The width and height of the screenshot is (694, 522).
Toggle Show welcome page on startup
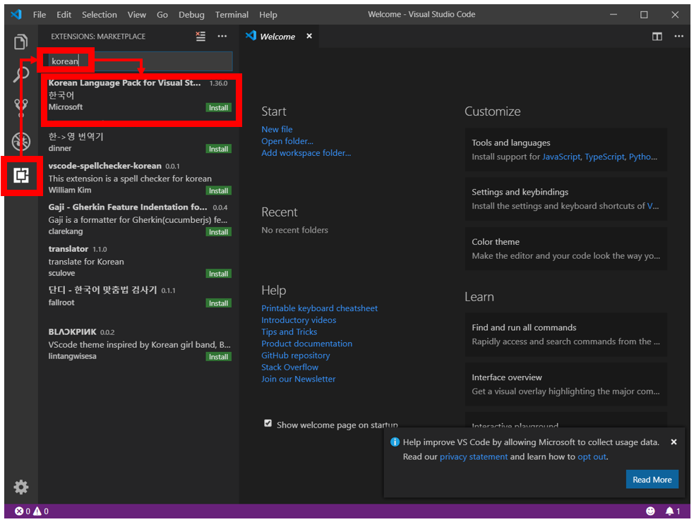click(268, 423)
